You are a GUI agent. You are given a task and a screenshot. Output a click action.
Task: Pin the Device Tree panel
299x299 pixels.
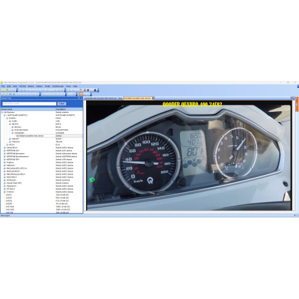pos(79,98)
